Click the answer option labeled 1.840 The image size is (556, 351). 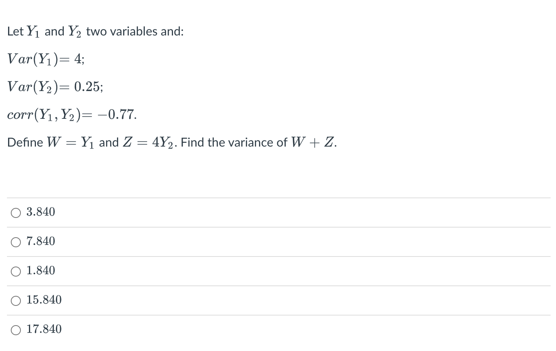(x=40, y=270)
